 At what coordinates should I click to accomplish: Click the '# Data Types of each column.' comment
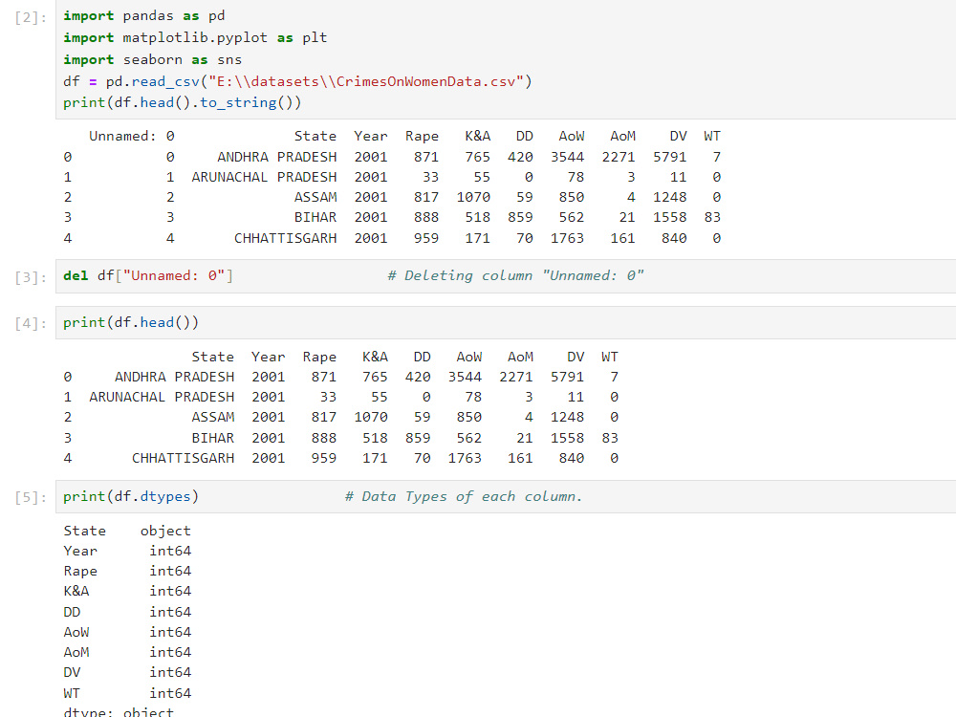(464, 496)
